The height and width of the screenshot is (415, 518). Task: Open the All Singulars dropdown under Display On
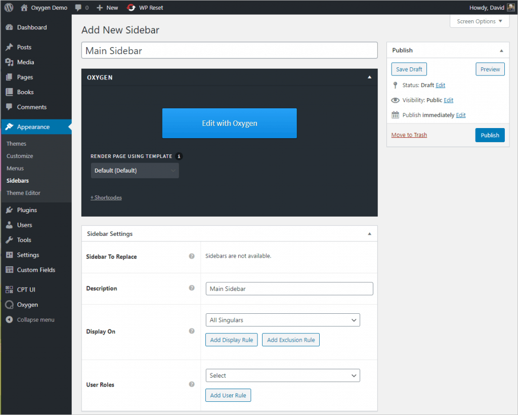282,320
